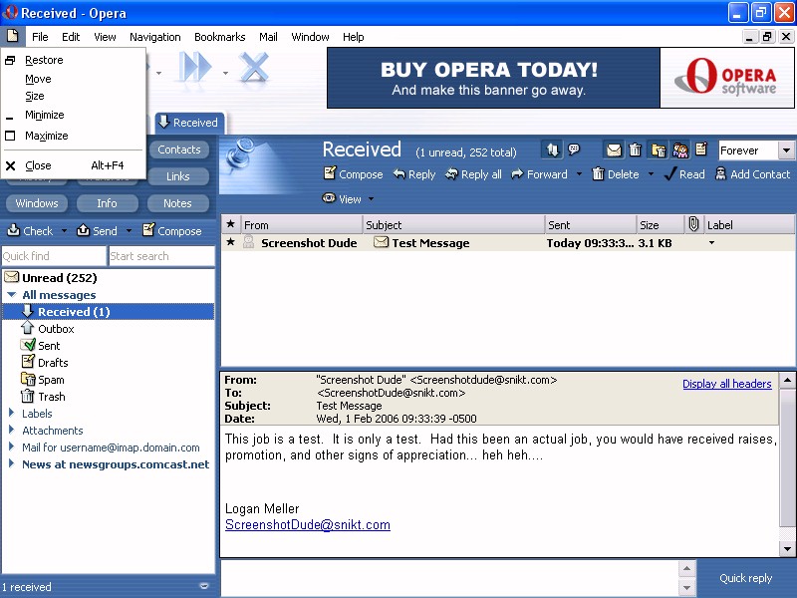Click the Forward button
This screenshot has height=598, width=797.
539,174
